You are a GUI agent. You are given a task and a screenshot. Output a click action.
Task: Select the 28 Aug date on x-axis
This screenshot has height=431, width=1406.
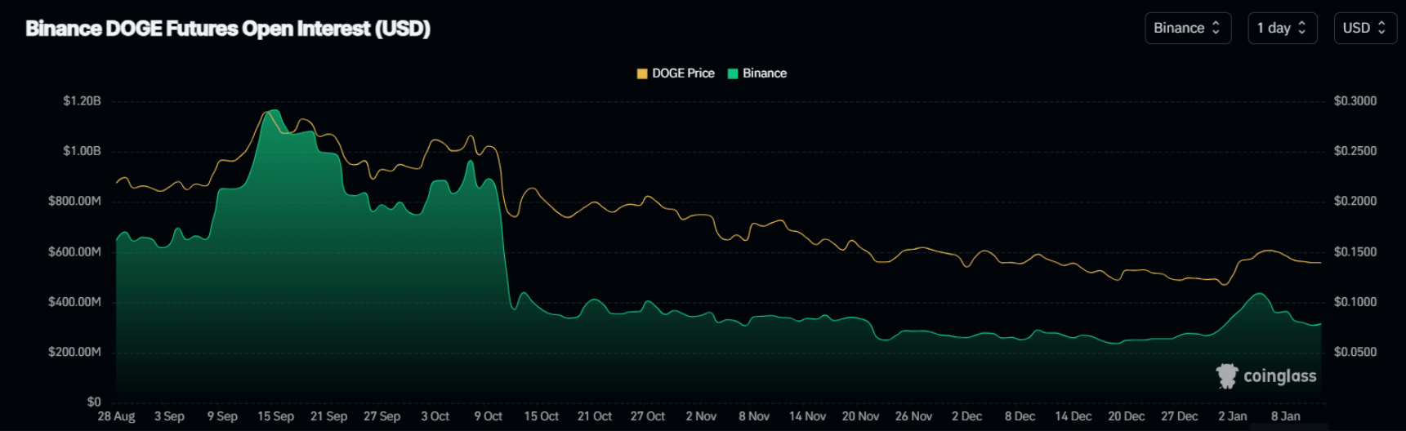tap(116, 416)
